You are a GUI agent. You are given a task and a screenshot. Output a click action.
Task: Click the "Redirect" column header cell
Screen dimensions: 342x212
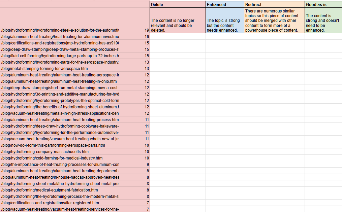274,5
